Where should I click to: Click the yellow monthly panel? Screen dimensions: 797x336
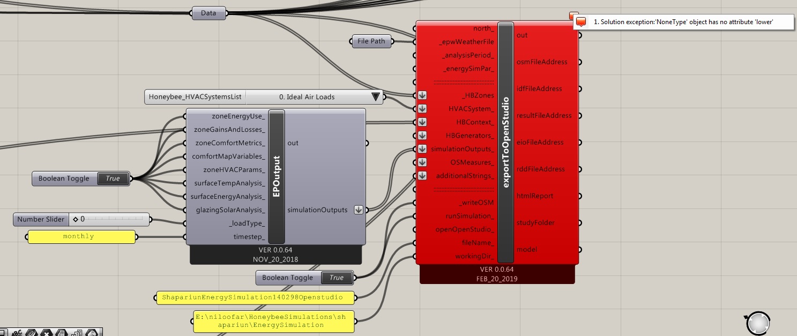click(x=81, y=236)
